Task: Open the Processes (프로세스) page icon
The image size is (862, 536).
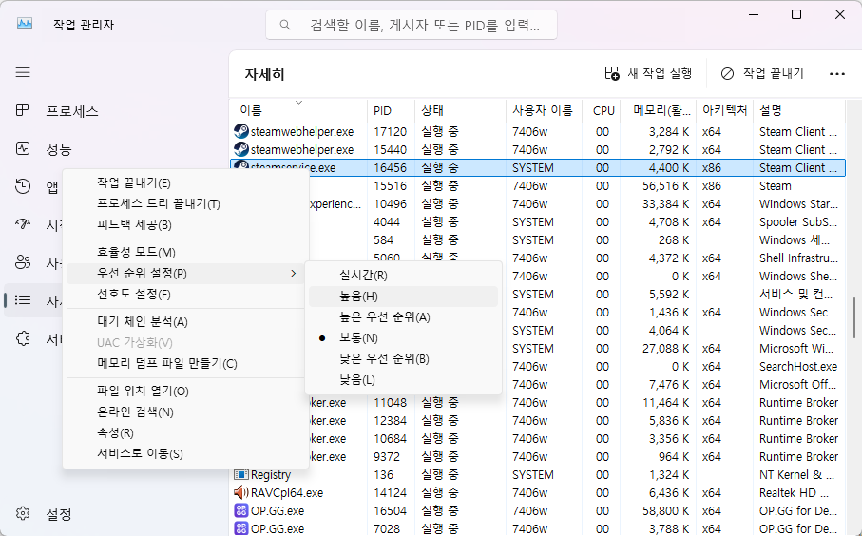Action: [x=23, y=110]
